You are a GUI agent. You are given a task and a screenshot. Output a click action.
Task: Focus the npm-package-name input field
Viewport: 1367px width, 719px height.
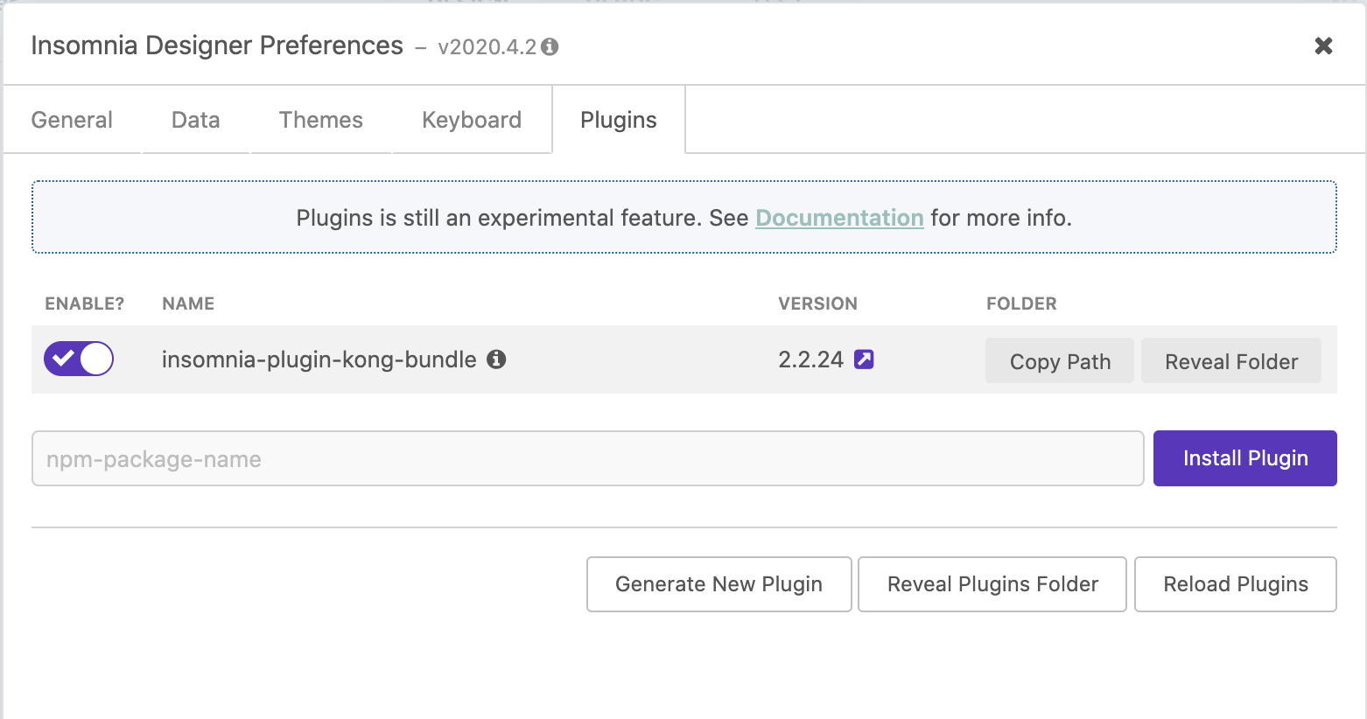588,458
